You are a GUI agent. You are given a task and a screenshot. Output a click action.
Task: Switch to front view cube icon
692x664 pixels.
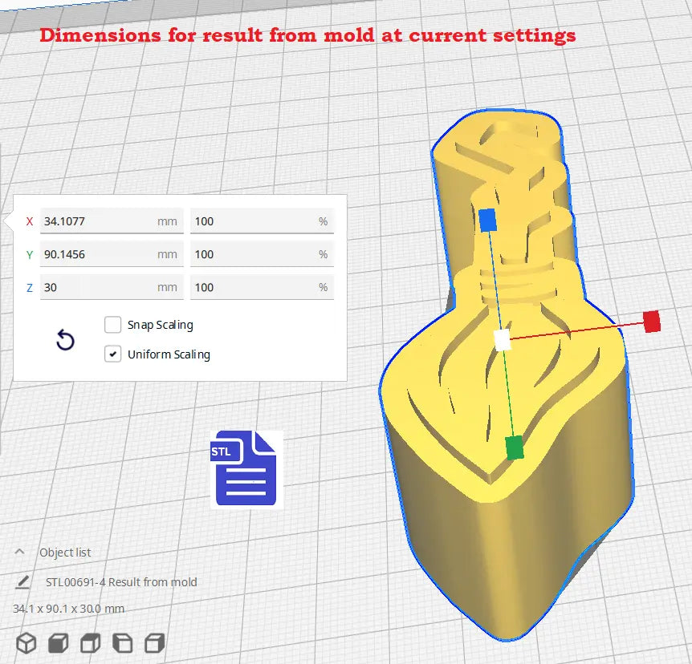coord(58,642)
